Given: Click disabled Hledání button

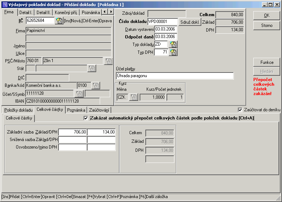Looking at the screenshot, I should click(x=267, y=71).
